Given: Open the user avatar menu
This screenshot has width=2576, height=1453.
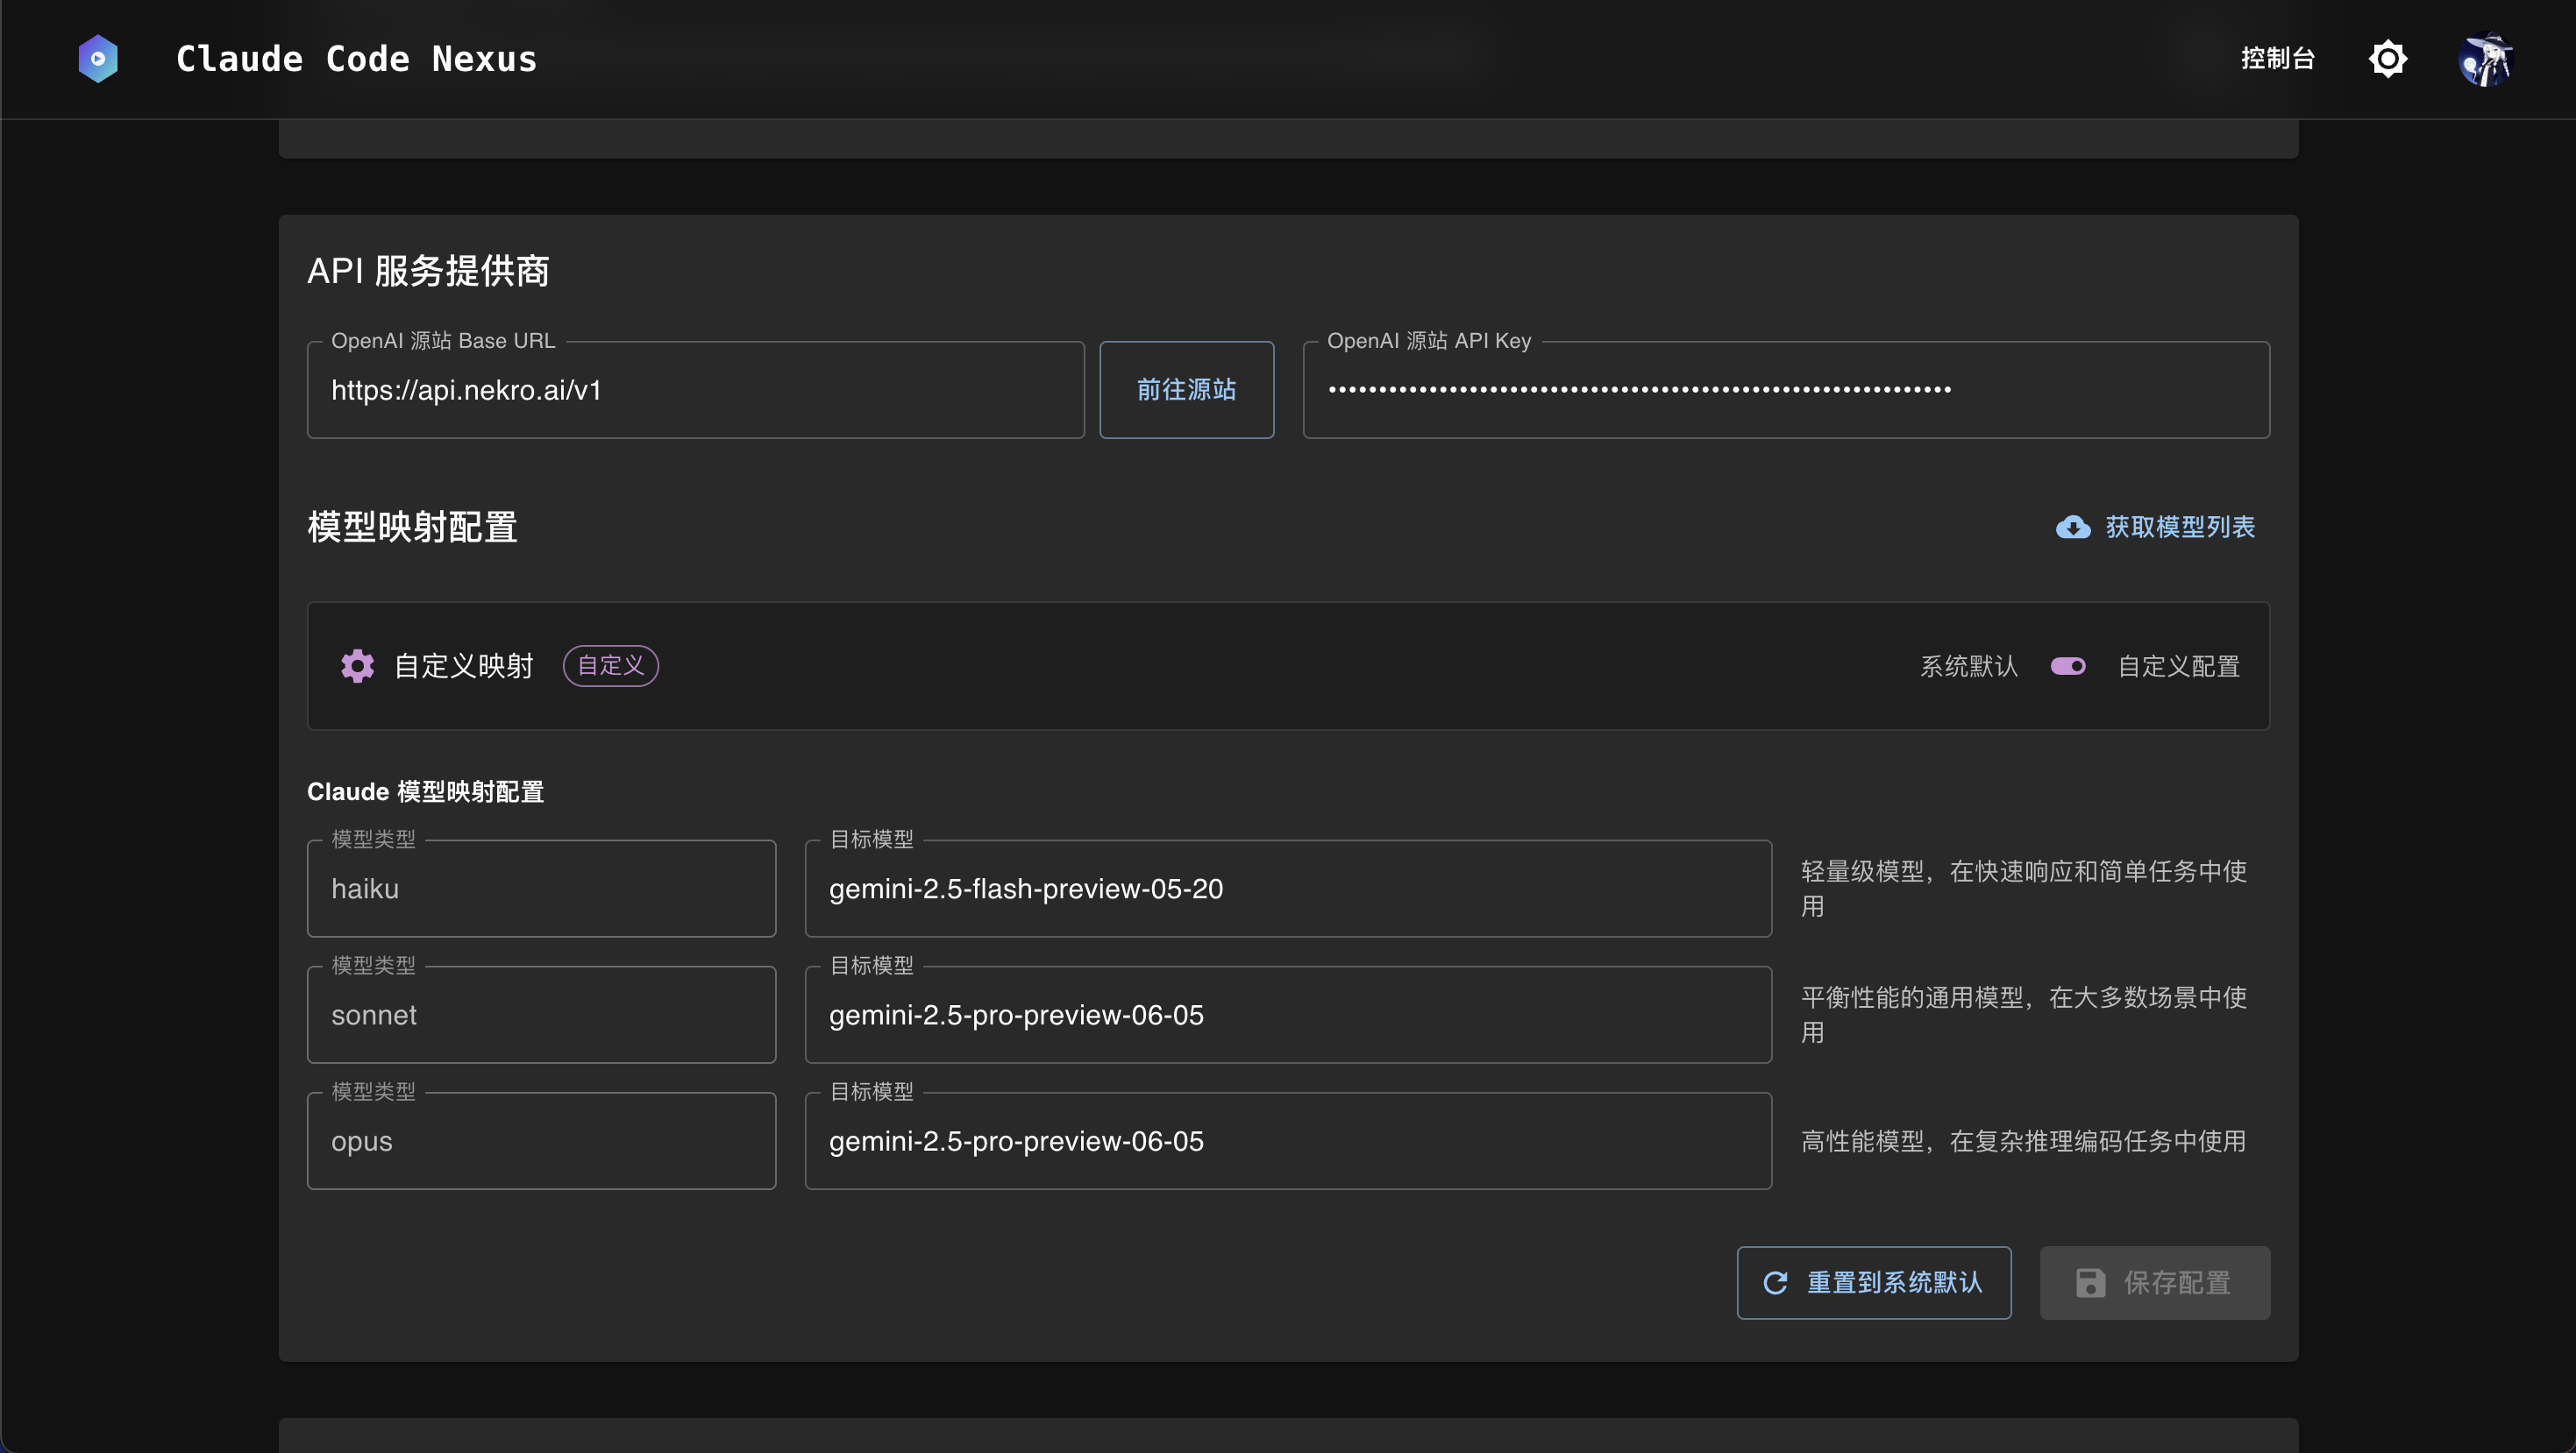Looking at the screenshot, I should [x=2485, y=60].
